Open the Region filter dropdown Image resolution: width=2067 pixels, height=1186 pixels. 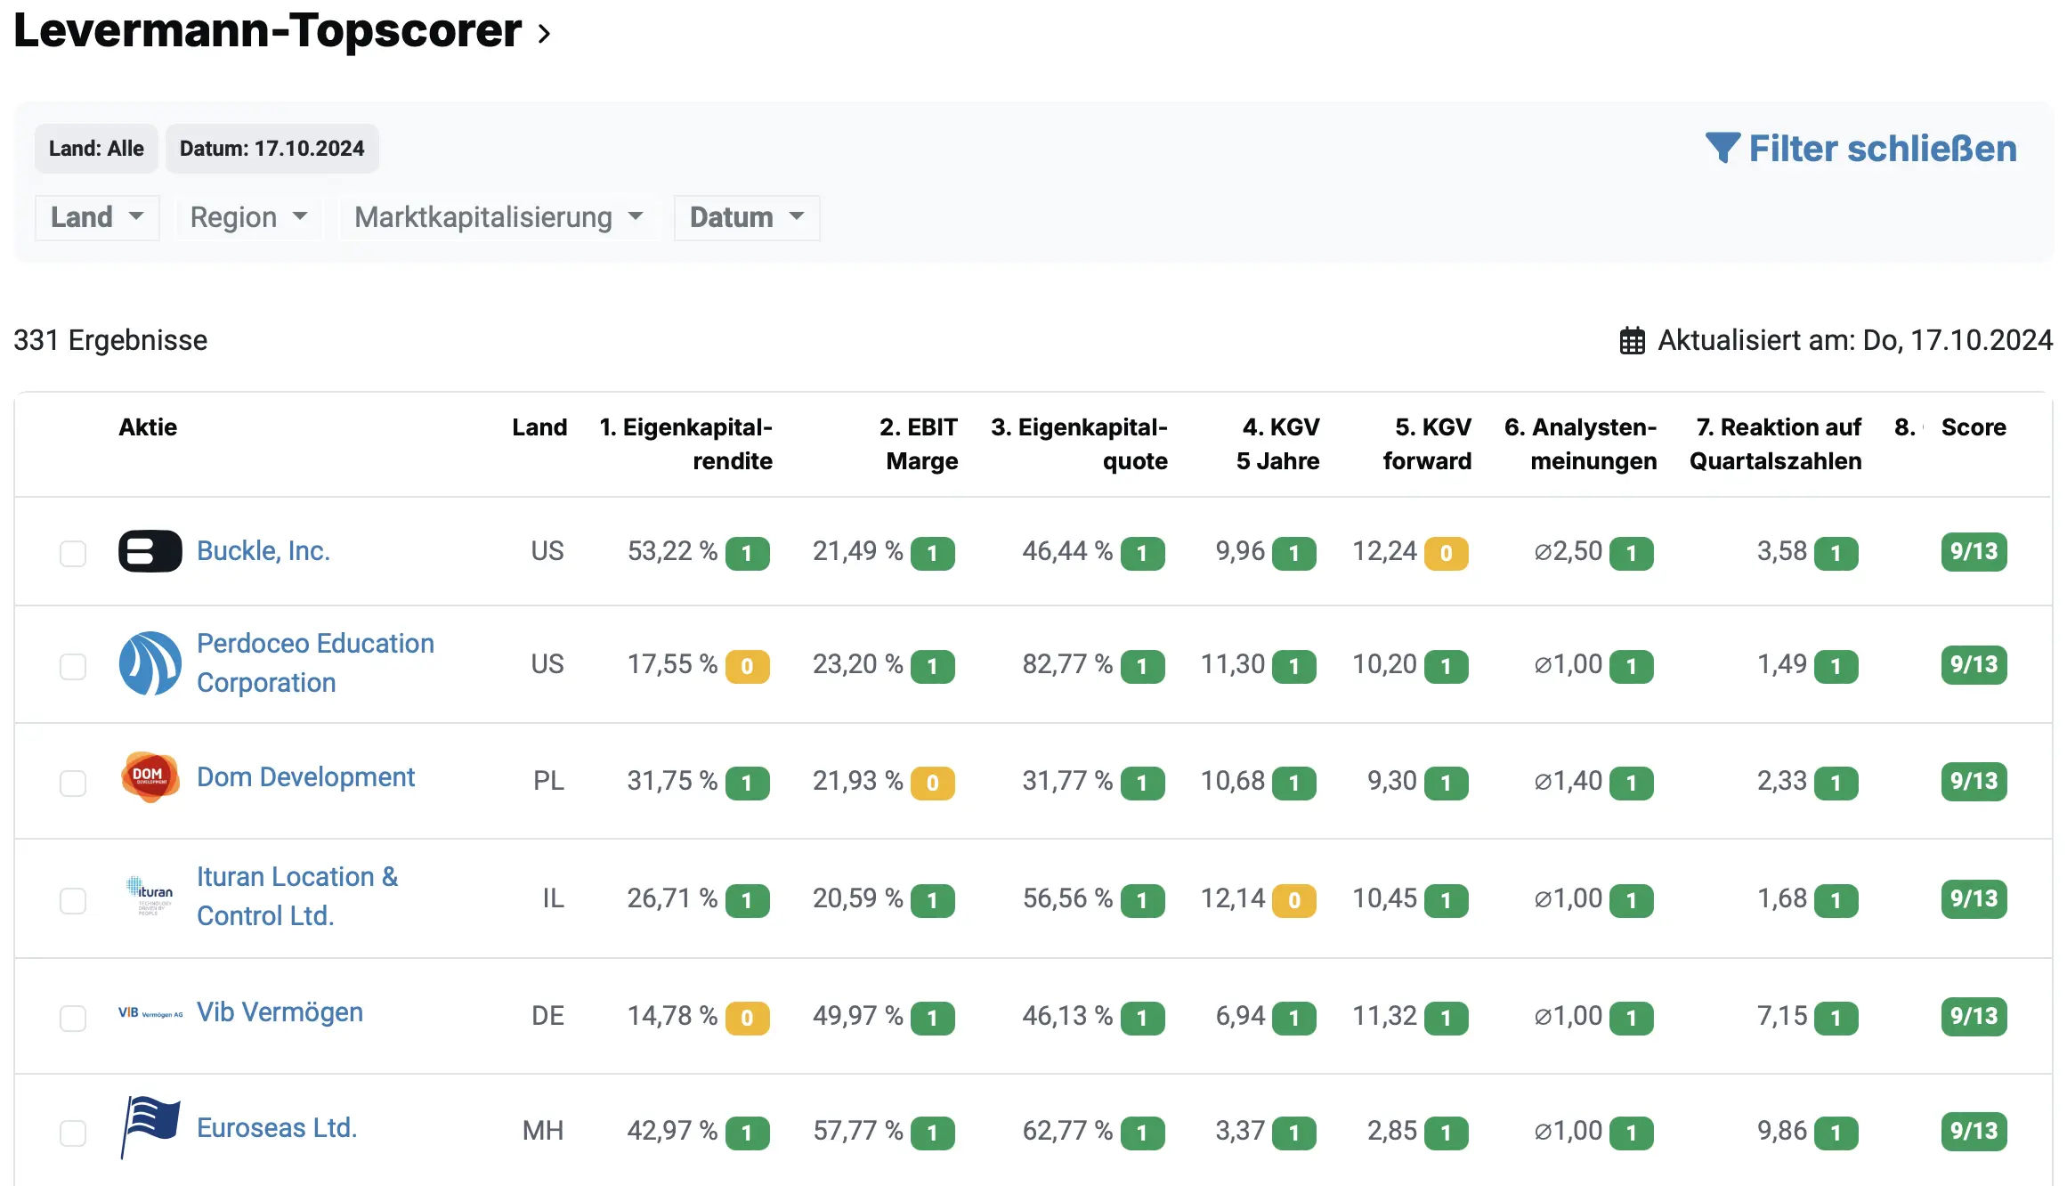click(248, 217)
